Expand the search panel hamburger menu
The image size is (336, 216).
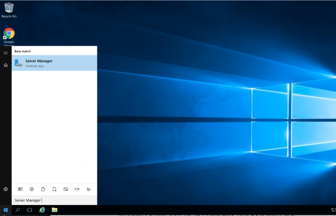point(5,53)
